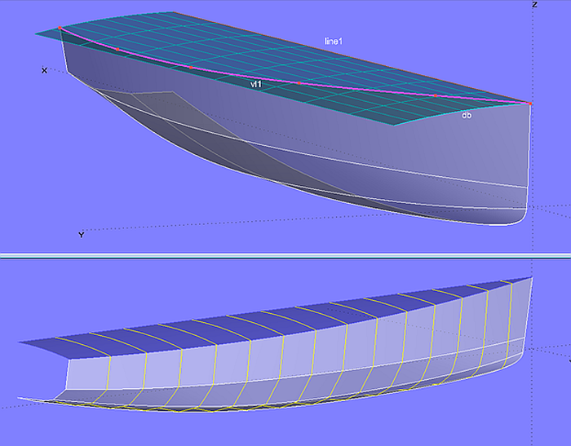Click the Z axis label
This screenshot has width=571, height=446.
pos(534,5)
